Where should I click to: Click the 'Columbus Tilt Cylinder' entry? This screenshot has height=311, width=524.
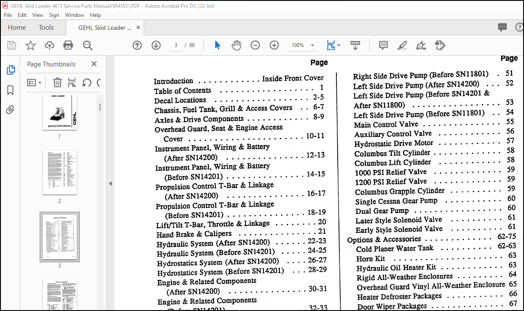(392, 153)
